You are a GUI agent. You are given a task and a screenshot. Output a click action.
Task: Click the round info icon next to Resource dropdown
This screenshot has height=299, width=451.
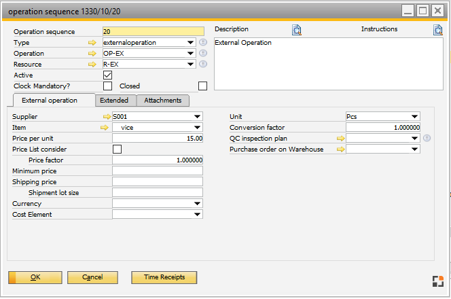tap(203, 64)
